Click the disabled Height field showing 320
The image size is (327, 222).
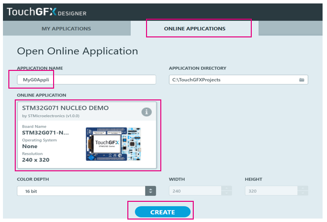coord(271,191)
